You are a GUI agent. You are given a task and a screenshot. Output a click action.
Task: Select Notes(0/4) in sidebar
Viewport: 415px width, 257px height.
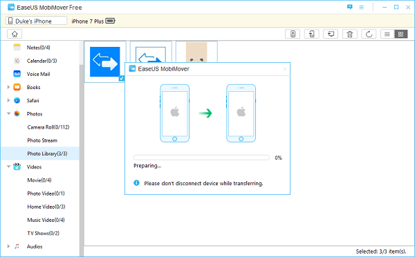(38, 48)
